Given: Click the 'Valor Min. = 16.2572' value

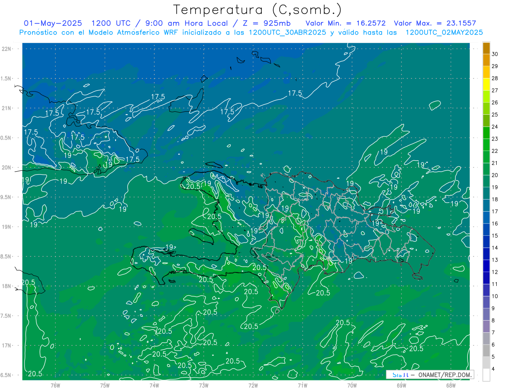Looking at the screenshot, I should pos(345,23).
